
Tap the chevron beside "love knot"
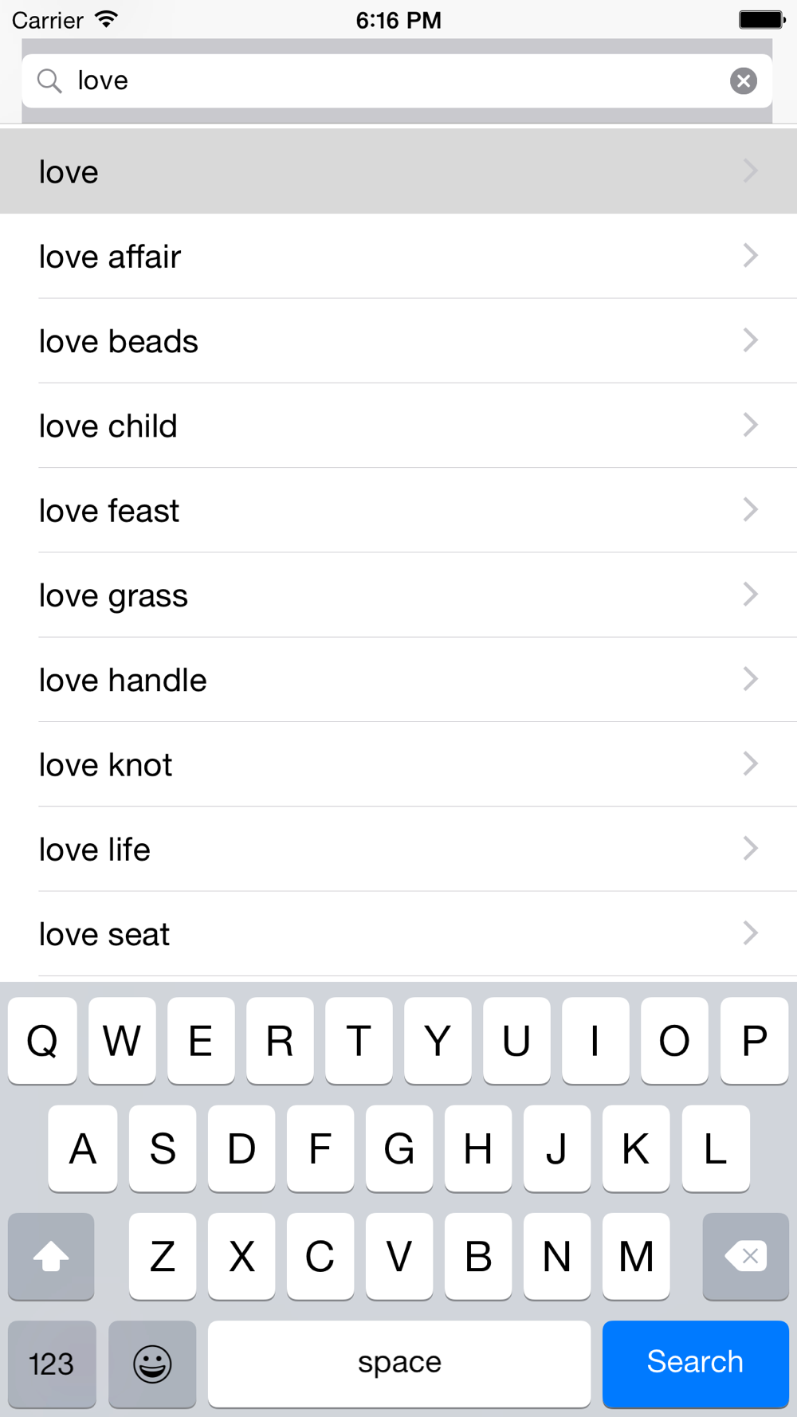(x=750, y=763)
